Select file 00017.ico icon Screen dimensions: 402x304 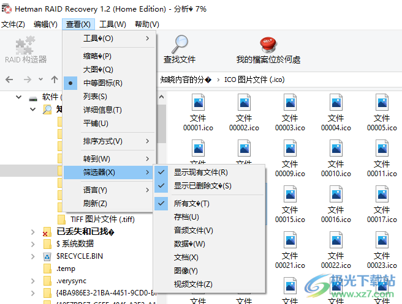coord(382,194)
